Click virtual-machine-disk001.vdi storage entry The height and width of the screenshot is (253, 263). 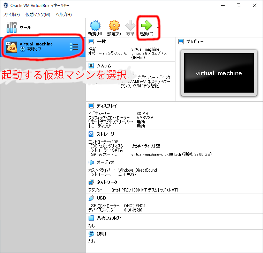pos(171,154)
